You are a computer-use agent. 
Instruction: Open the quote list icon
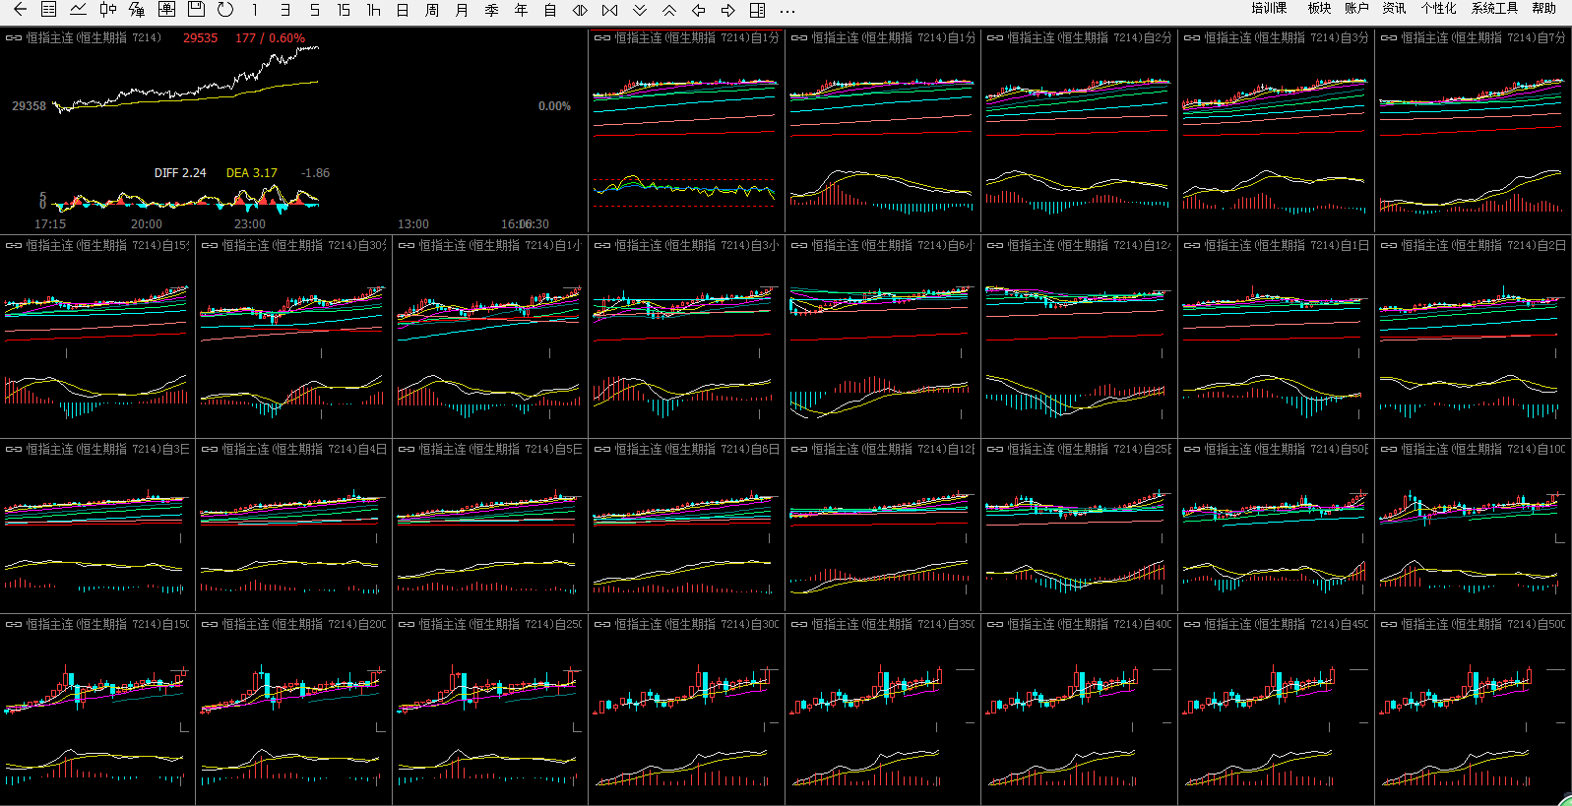48,10
